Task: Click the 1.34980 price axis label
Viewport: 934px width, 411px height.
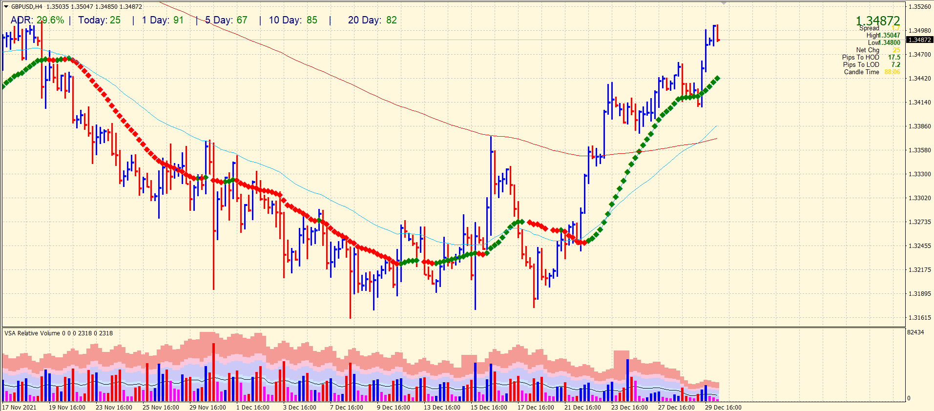Action: (920, 31)
